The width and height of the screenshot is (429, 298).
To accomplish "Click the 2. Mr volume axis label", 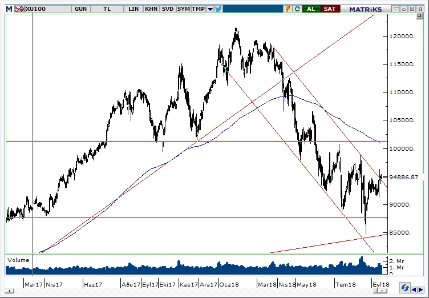I will [x=396, y=261].
